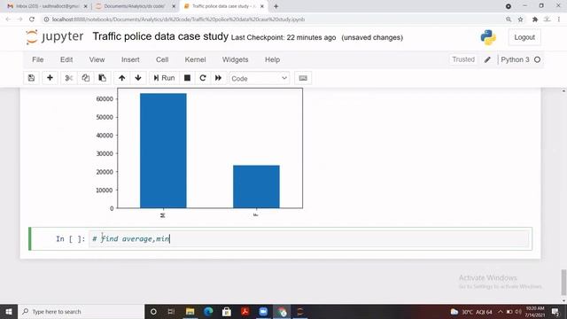The width and height of the screenshot is (567, 319).
Task: Open the Jupyter app icon on taskbar
Action: coord(300,311)
